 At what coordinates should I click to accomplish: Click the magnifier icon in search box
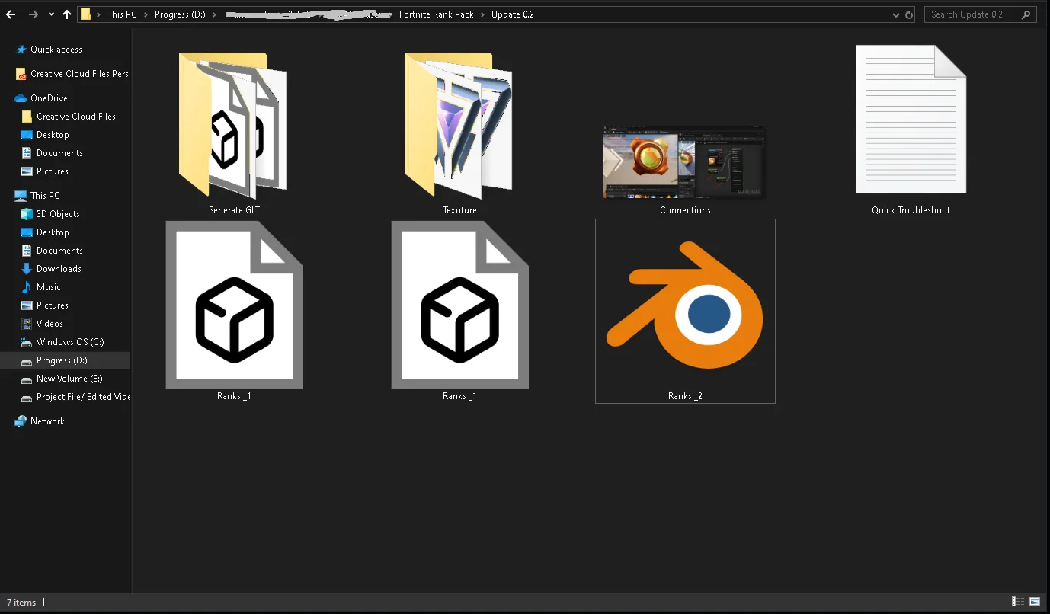point(1026,14)
